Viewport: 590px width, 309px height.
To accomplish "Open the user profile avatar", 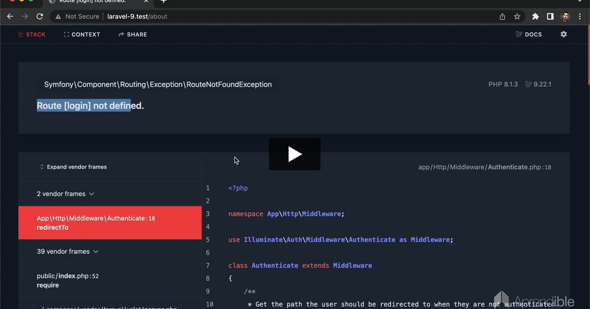I will coord(565,16).
